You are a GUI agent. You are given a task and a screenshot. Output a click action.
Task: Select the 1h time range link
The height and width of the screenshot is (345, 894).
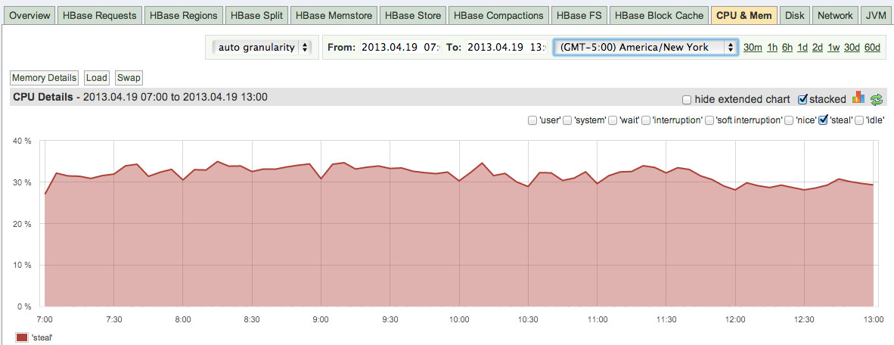click(772, 48)
